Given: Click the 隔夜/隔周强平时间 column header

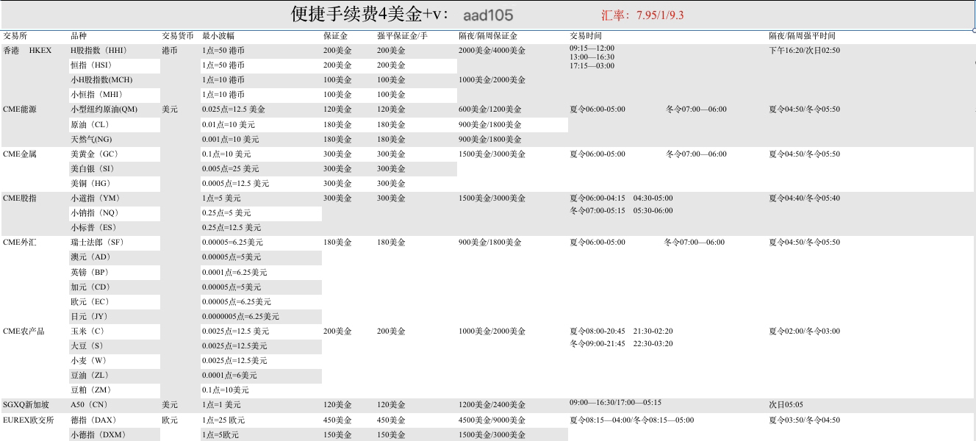Looking at the screenshot, I should point(802,35).
